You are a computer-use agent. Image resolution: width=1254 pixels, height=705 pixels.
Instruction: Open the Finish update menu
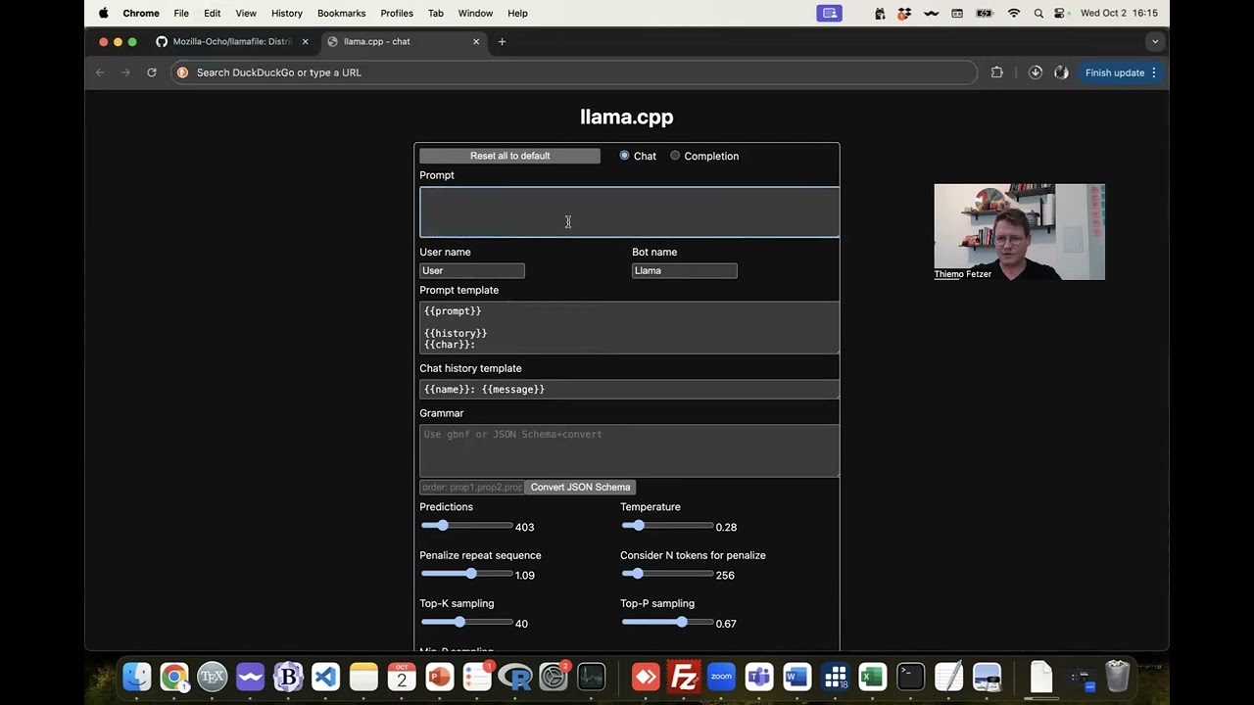click(1121, 72)
